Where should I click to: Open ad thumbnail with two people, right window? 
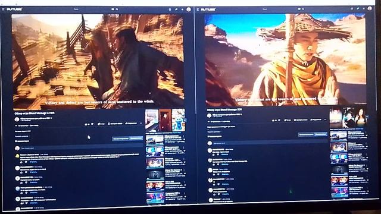pos(355,117)
